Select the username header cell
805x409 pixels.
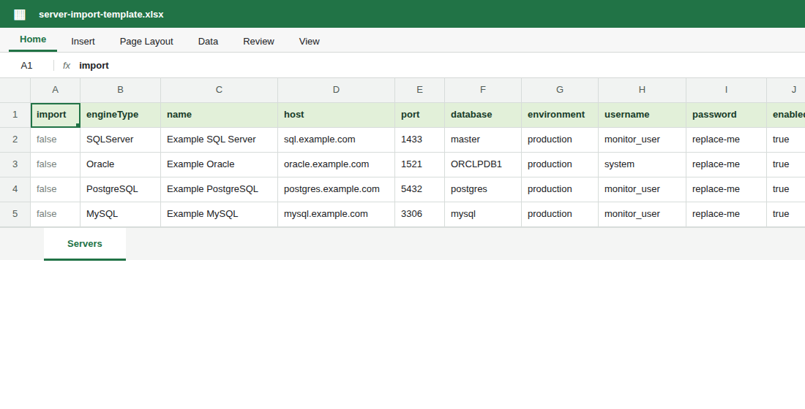pyautogui.click(x=642, y=115)
